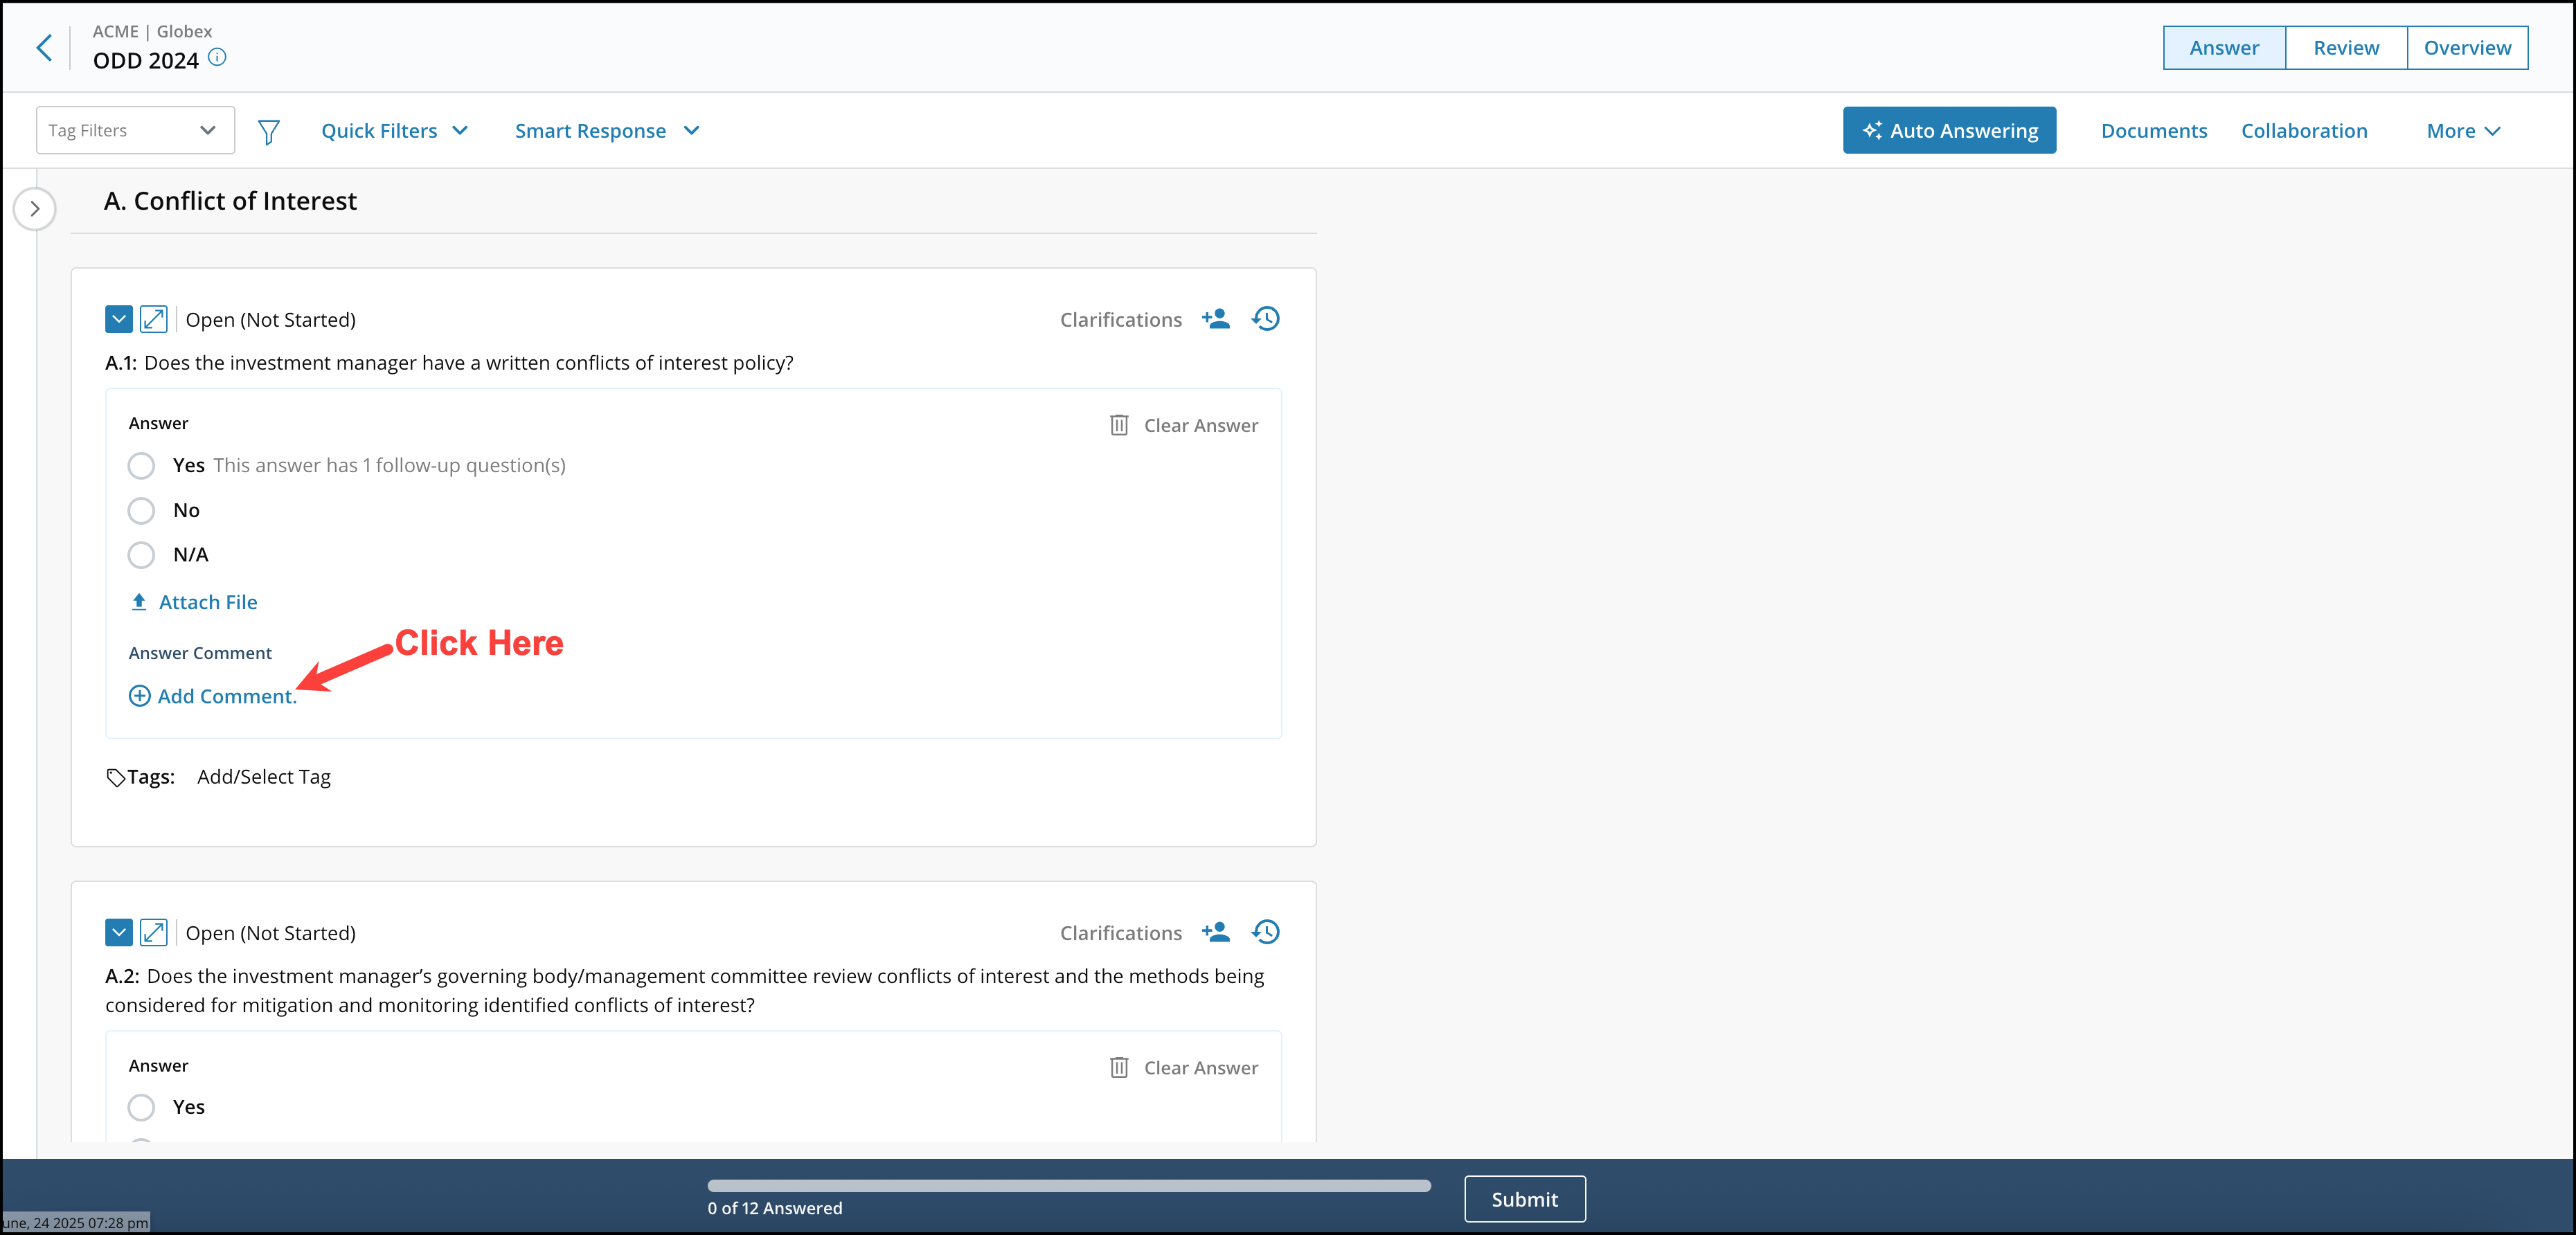Open the Tag Filters dropdown
The height and width of the screenshot is (1235, 2576).
(x=135, y=130)
